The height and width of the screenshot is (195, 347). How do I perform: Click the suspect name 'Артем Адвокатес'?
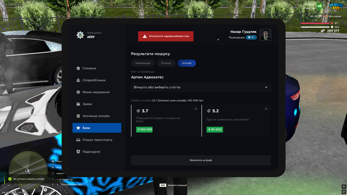pyautogui.click(x=147, y=77)
